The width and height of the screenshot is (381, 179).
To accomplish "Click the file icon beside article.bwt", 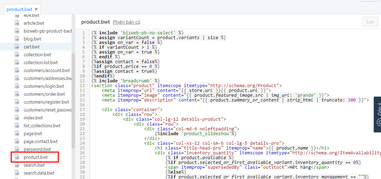I will [x=17, y=23].
